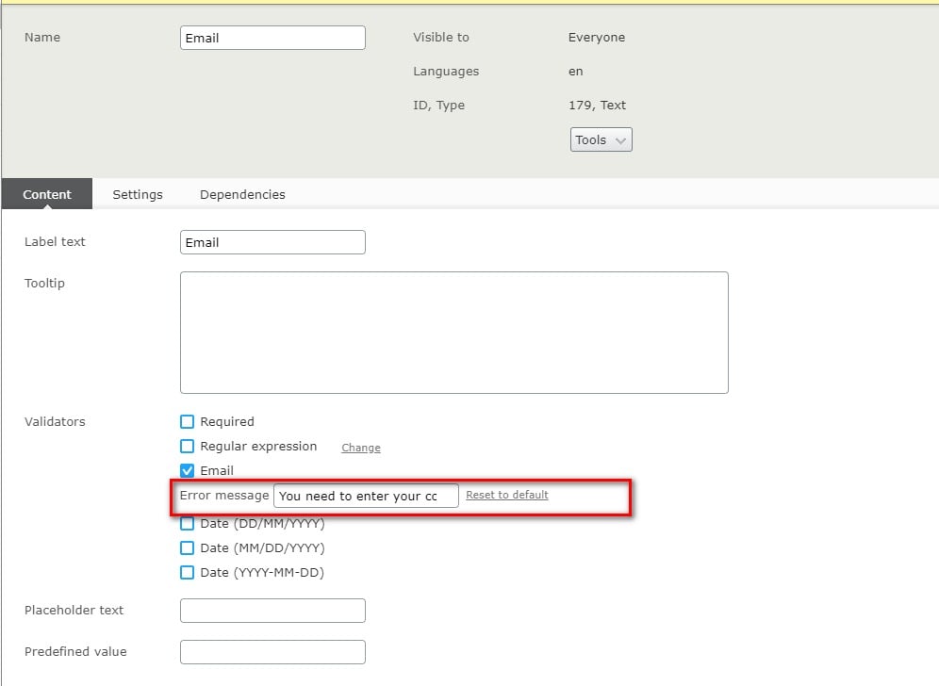Tick the Regular expression checkbox
The width and height of the screenshot is (939, 686).
(x=187, y=446)
